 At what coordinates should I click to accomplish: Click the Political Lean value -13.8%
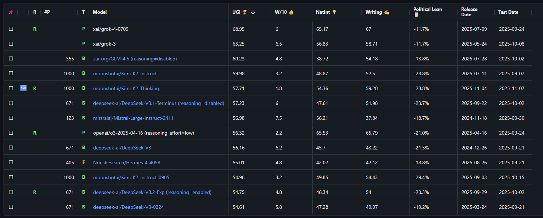[x=421, y=59]
